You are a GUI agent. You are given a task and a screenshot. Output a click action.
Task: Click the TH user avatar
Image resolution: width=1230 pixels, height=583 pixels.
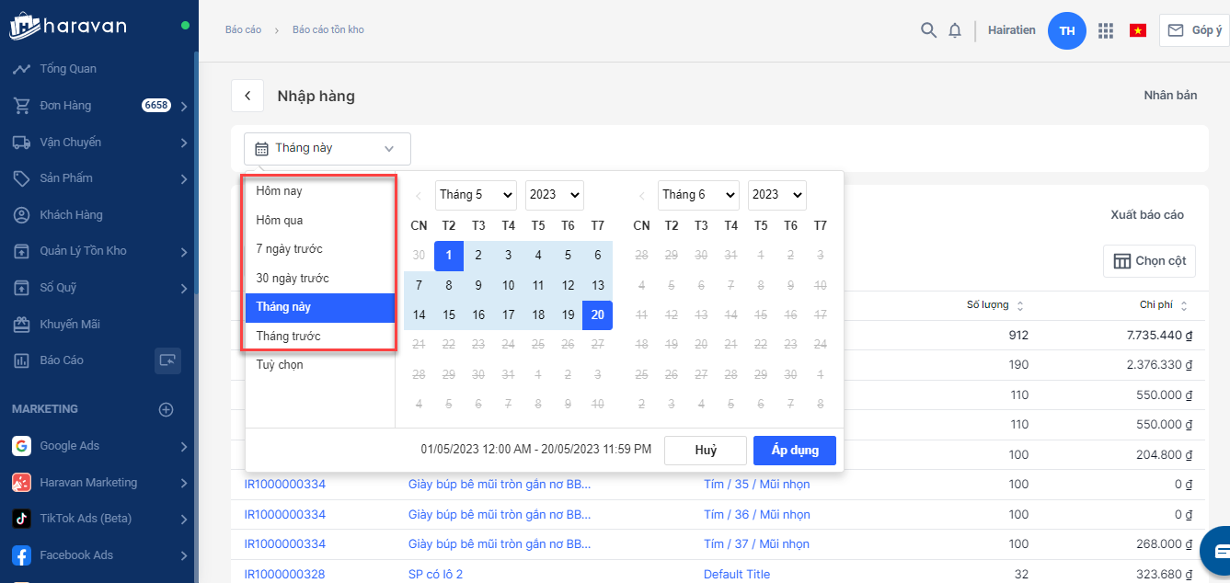pos(1067,30)
